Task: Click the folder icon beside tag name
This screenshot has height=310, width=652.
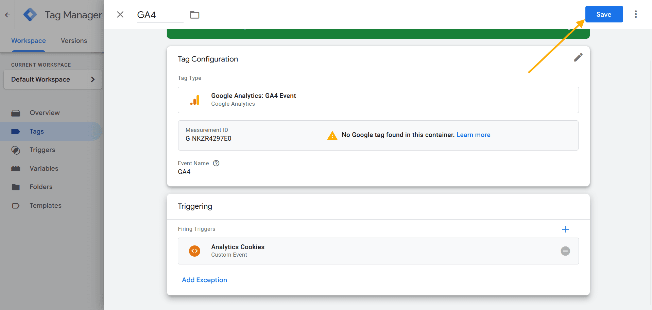Action: coord(194,15)
